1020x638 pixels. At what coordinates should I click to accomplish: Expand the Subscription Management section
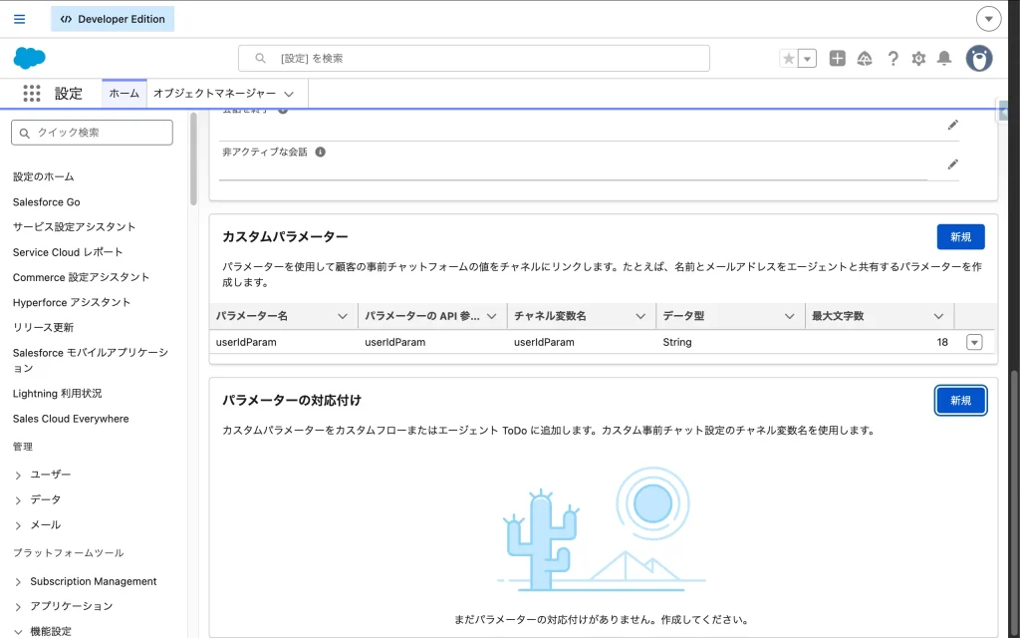click(x=18, y=582)
